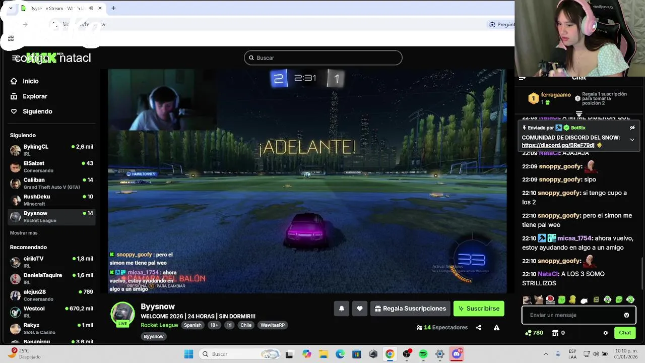Click the 14 Espectadores viewer count
This screenshot has width=645, height=363.
(442, 327)
